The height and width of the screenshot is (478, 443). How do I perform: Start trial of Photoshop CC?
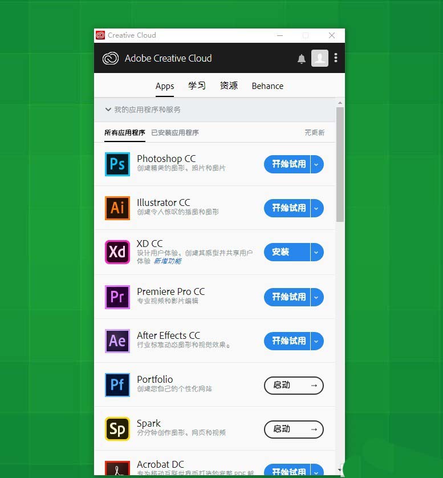pyautogui.click(x=287, y=164)
